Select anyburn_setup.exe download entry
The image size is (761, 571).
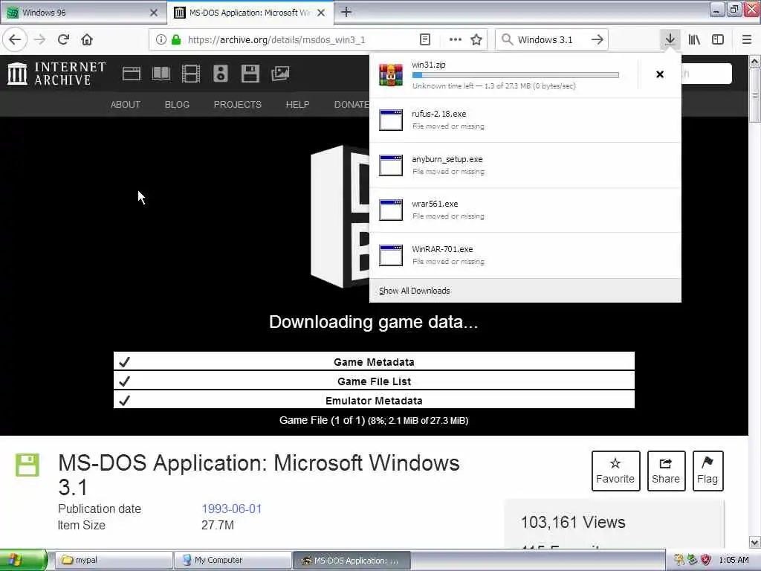pos(525,165)
